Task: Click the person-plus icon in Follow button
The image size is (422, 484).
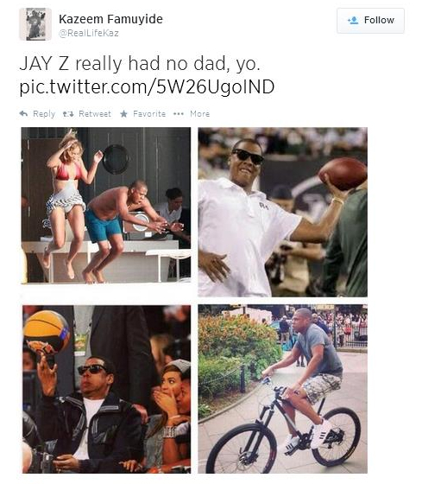Action: [353, 21]
